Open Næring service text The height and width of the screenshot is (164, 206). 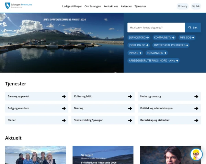[x=79, y=108]
